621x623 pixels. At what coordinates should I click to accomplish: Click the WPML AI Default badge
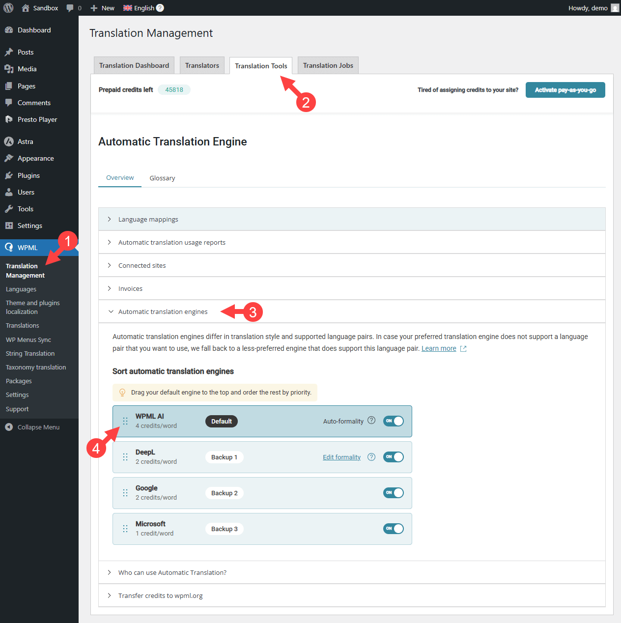(x=222, y=421)
